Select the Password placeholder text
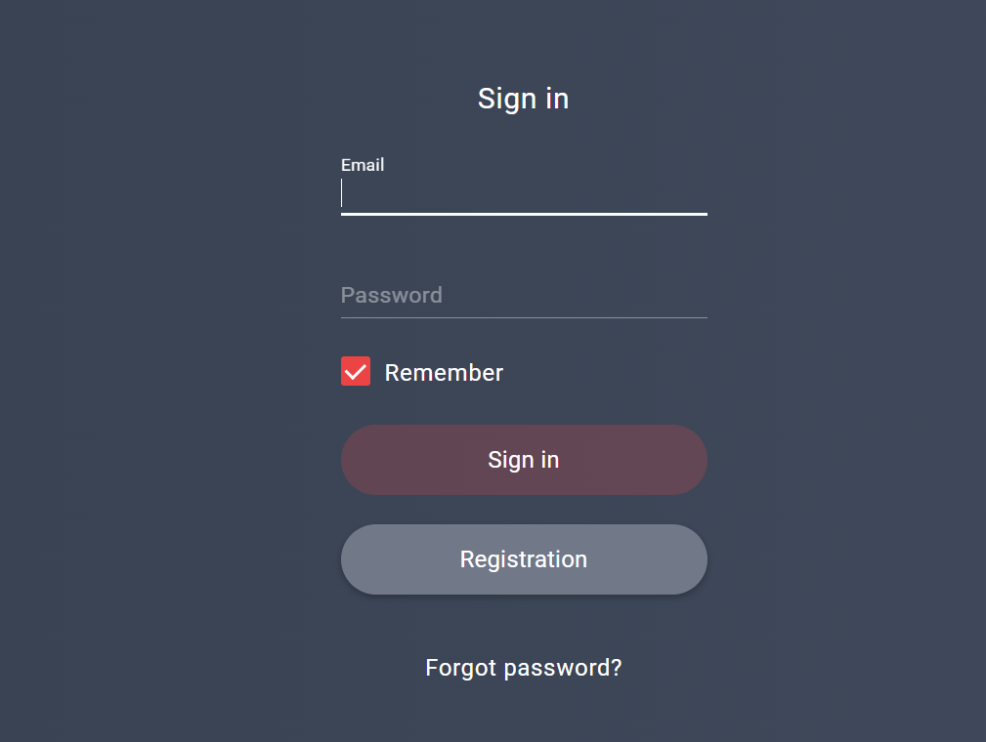The width and height of the screenshot is (986, 742). pyautogui.click(x=392, y=295)
